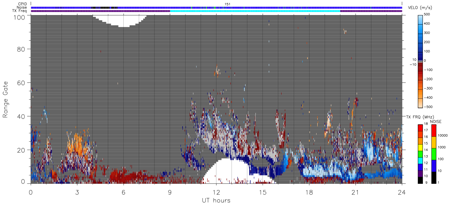Click the 80 tick label on Range Gate axis

[x=21, y=49]
